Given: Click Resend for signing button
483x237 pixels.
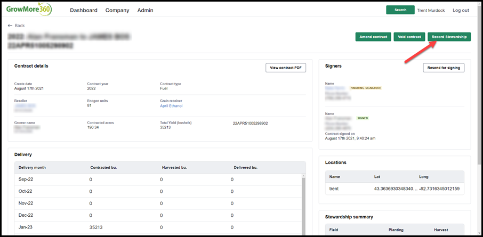Looking at the screenshot, I should click(x=444, y=68).
